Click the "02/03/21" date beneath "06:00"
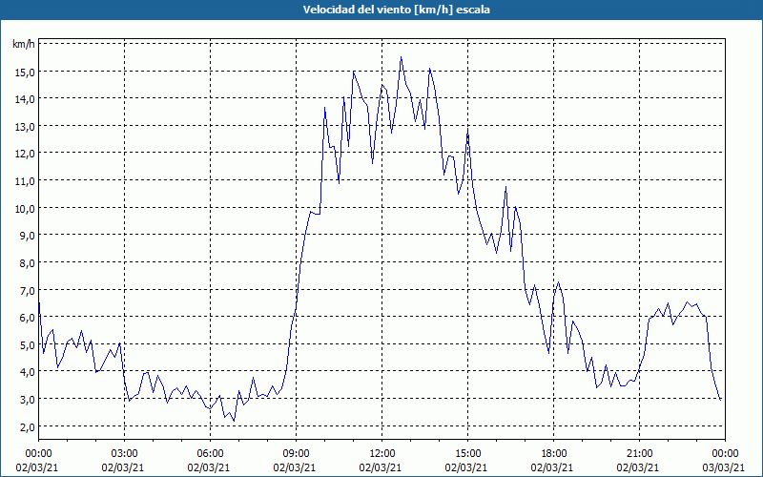763x477 pixels. pyautogui.click(x=209, y=467)
